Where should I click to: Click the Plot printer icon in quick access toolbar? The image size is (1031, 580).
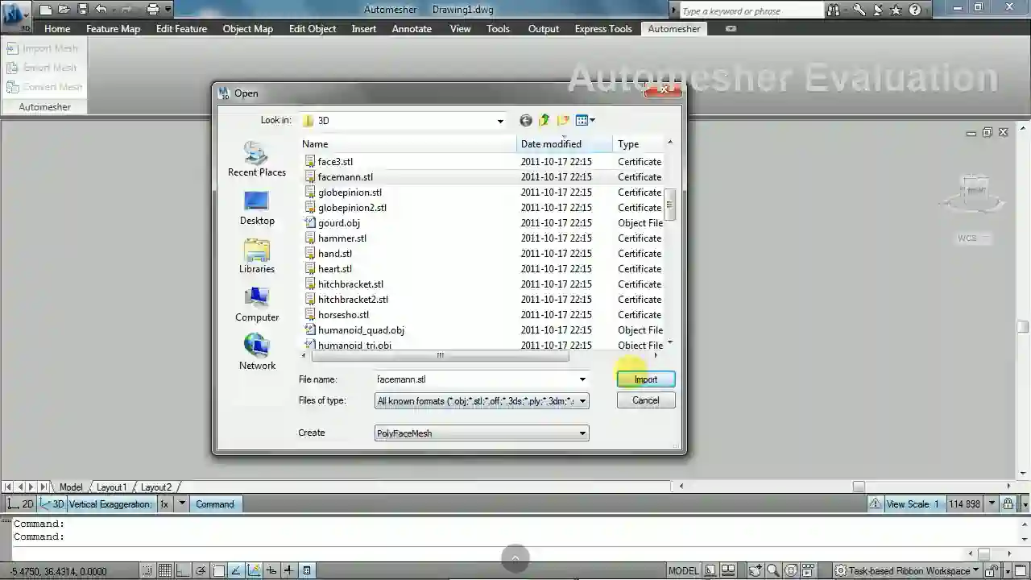pos(153,10)
